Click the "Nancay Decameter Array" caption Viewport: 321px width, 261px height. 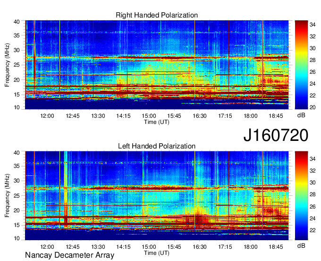pyautogui.click(x=69, y=255)
